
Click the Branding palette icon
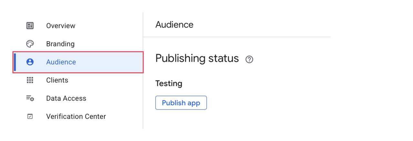[x=30, y=44]
